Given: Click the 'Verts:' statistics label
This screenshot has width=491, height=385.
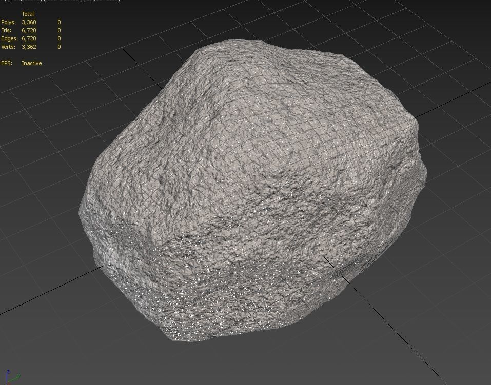Looking at the screenshot, I should 8,47.
